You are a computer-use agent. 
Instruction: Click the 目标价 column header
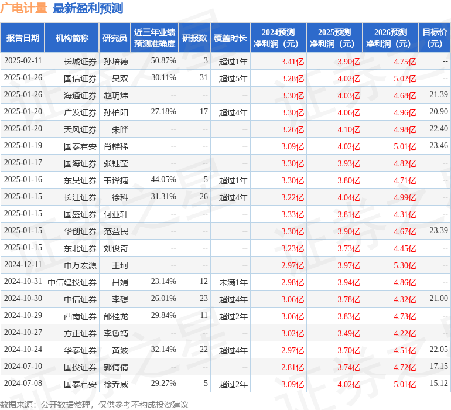(435, 37)
